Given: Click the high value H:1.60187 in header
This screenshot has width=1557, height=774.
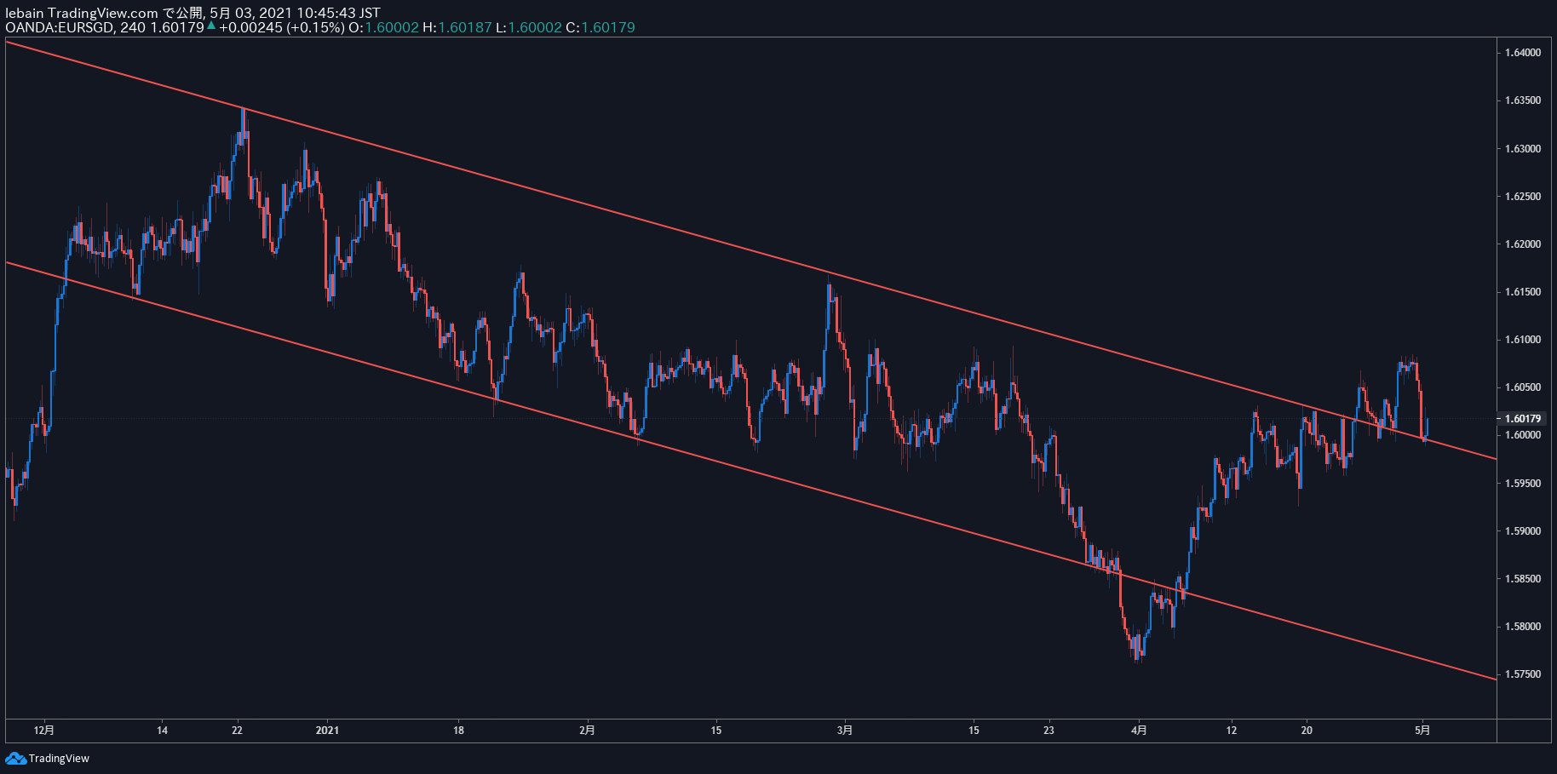Looking at the screenshot, I should coord(457,27).
